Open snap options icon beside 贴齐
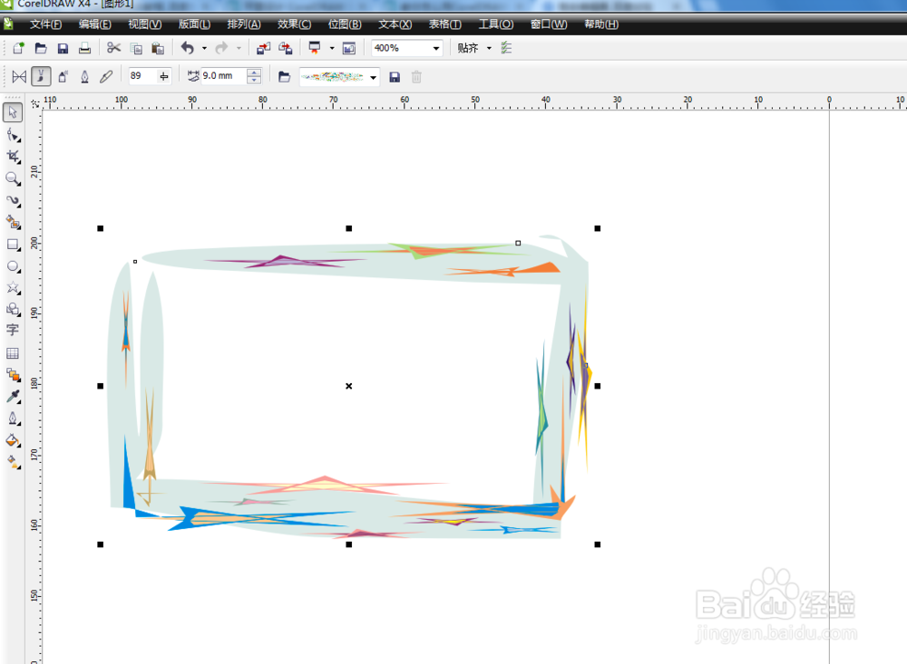The width and height of the screenshot is (907, 664). pos(507,48)
